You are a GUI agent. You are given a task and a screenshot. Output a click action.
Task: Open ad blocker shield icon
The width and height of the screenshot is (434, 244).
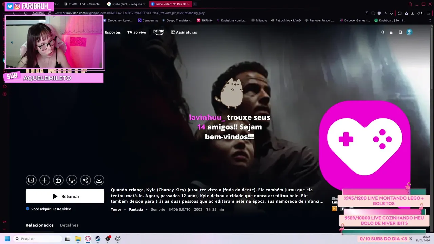click(379, 13)
